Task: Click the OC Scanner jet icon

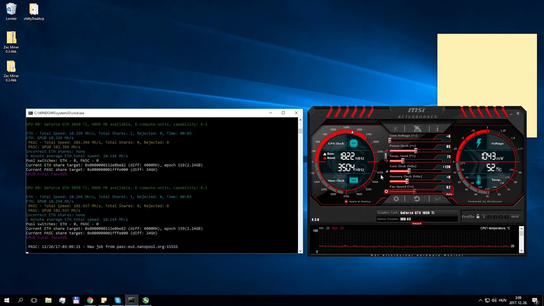Action: [417, 128]
